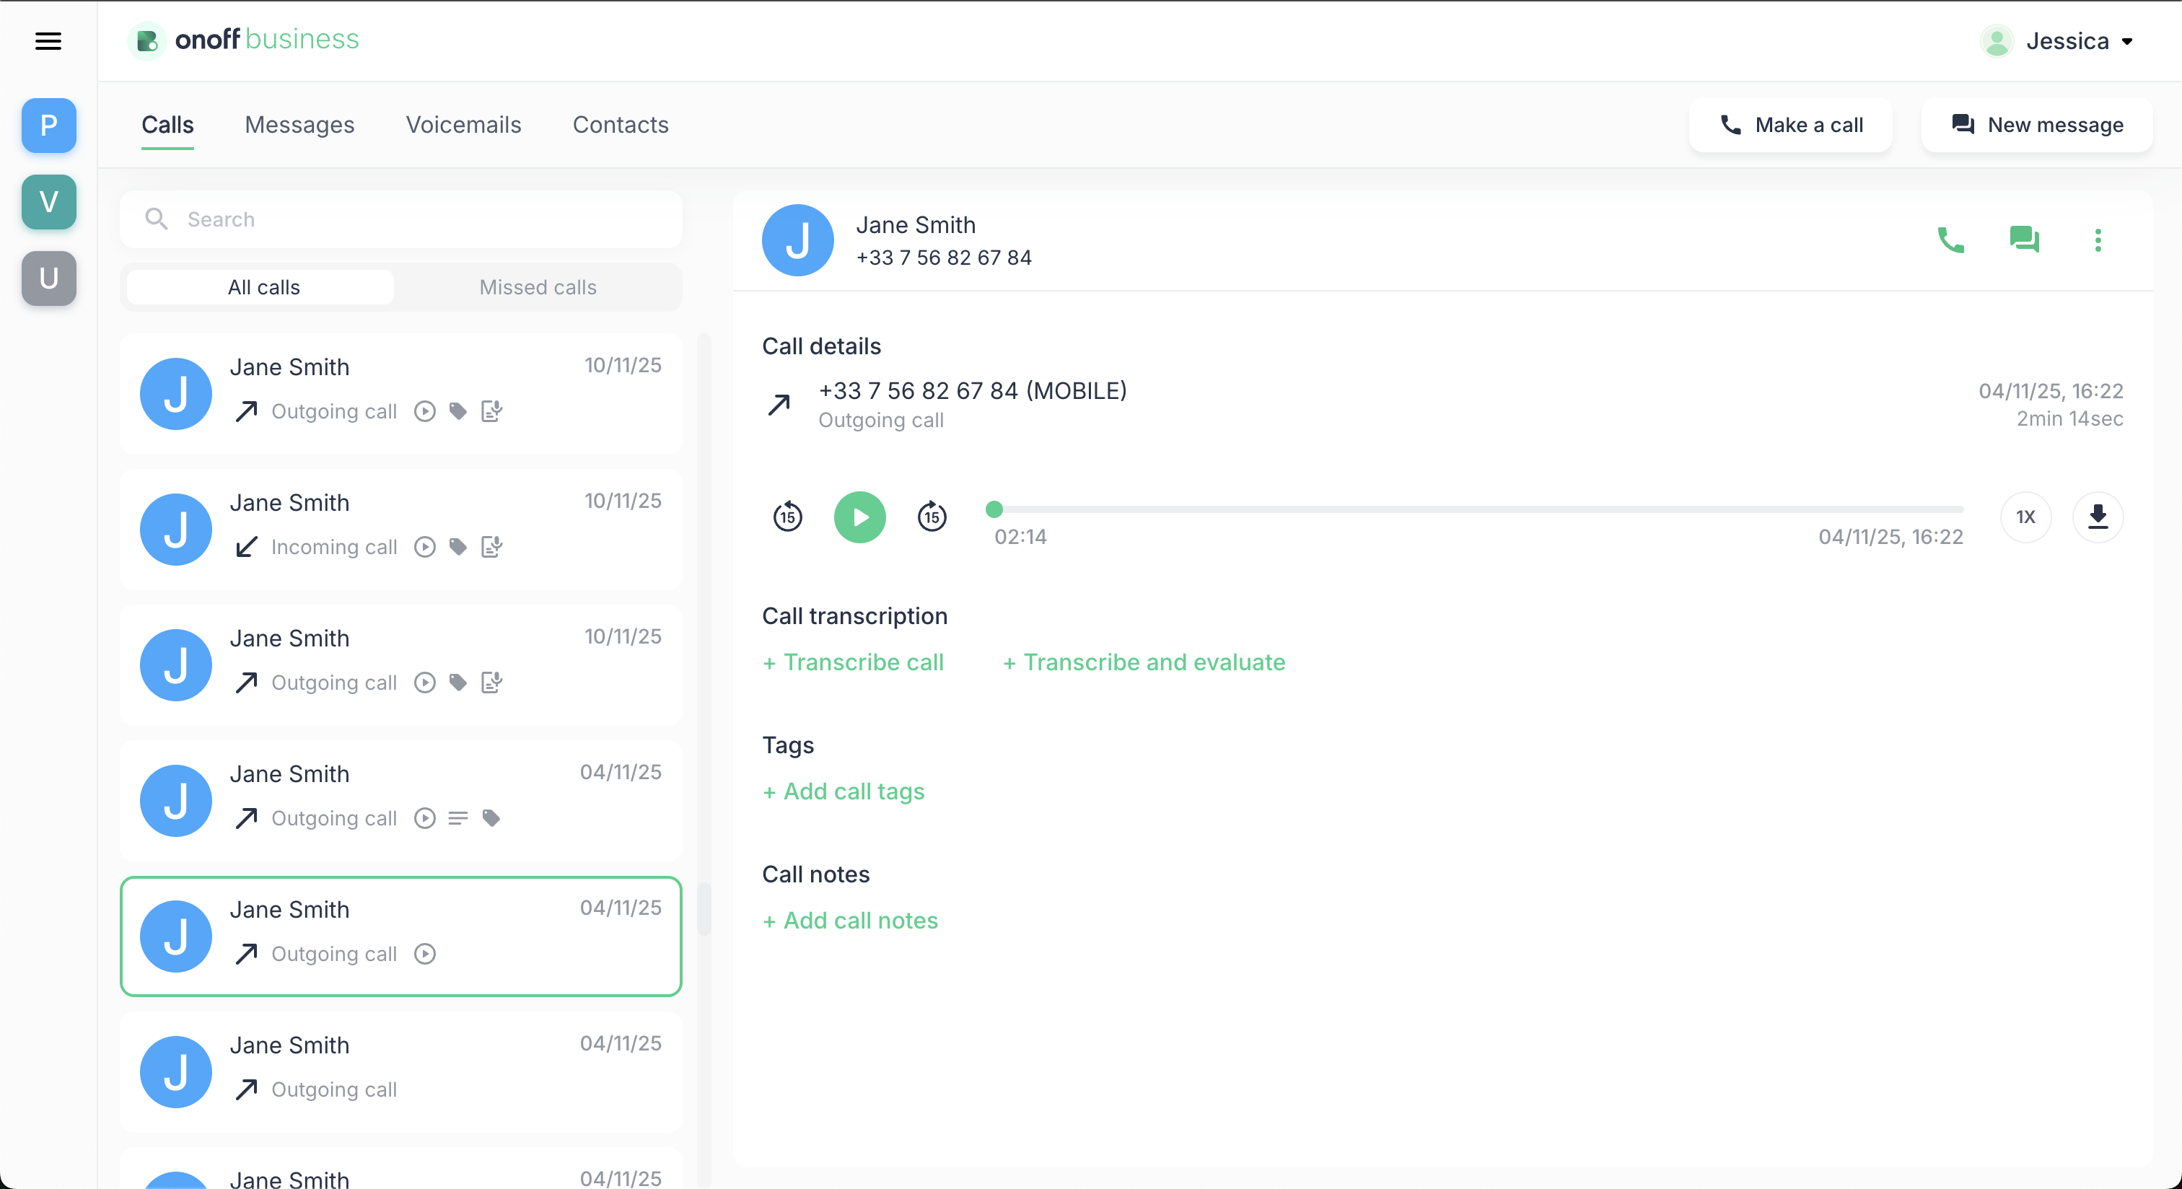Click Jane Smith's large avatar in header

pyautogui.click(x=798, y=240)
